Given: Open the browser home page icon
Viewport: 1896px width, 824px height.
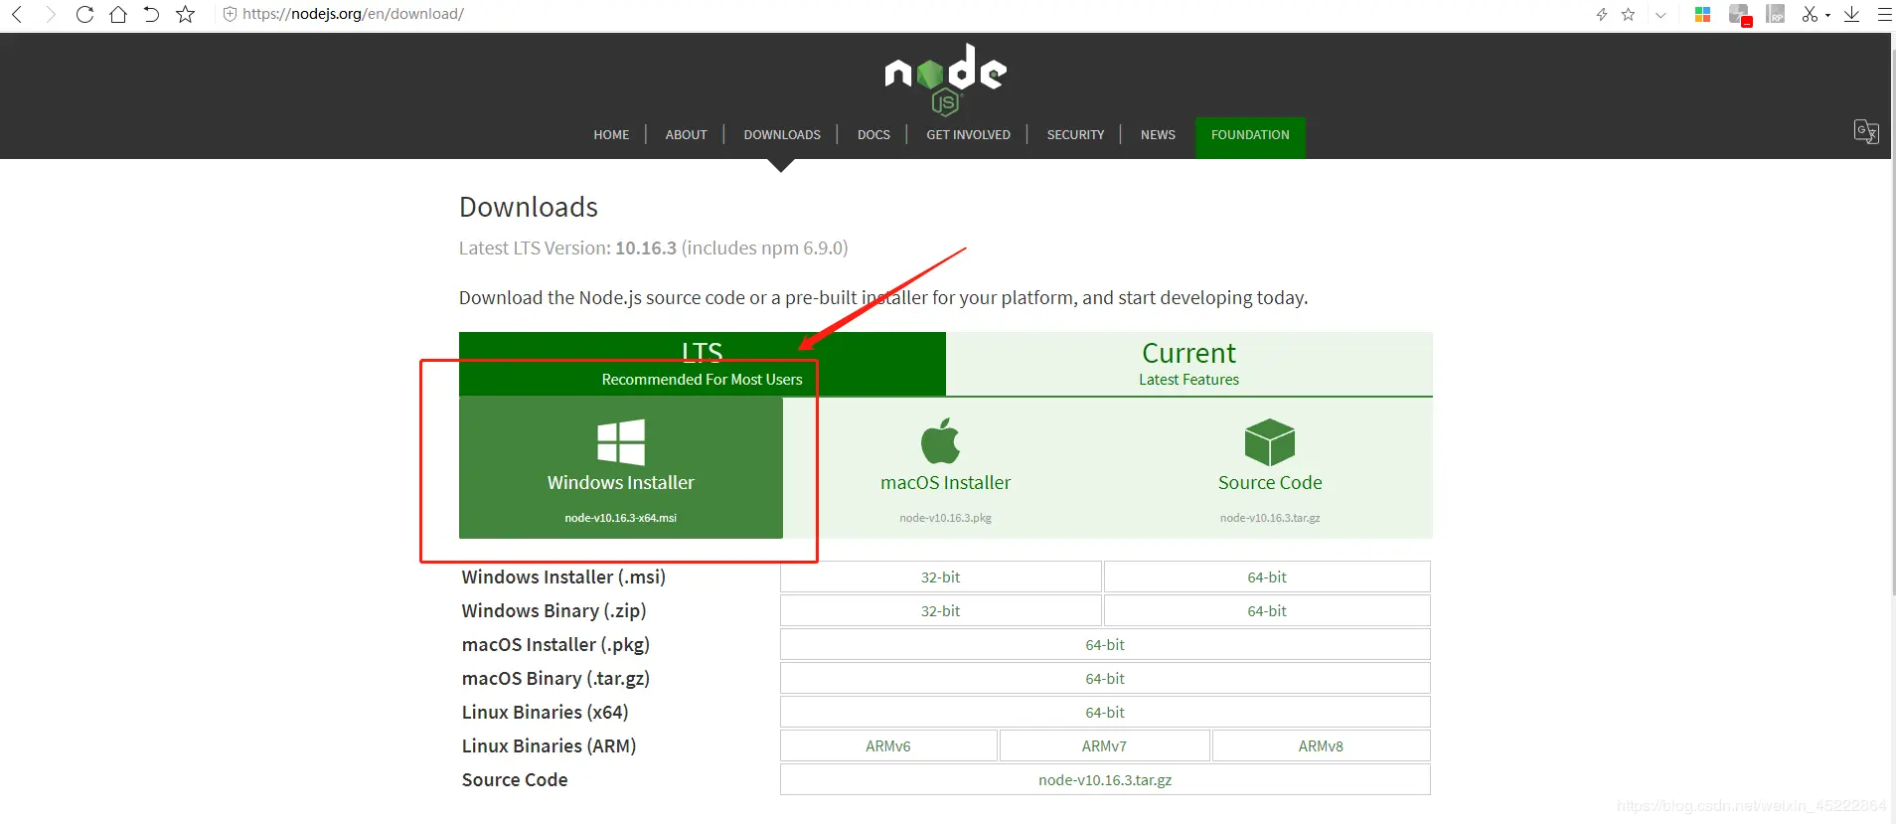Looking at the screenshot, I should [118, 14].
